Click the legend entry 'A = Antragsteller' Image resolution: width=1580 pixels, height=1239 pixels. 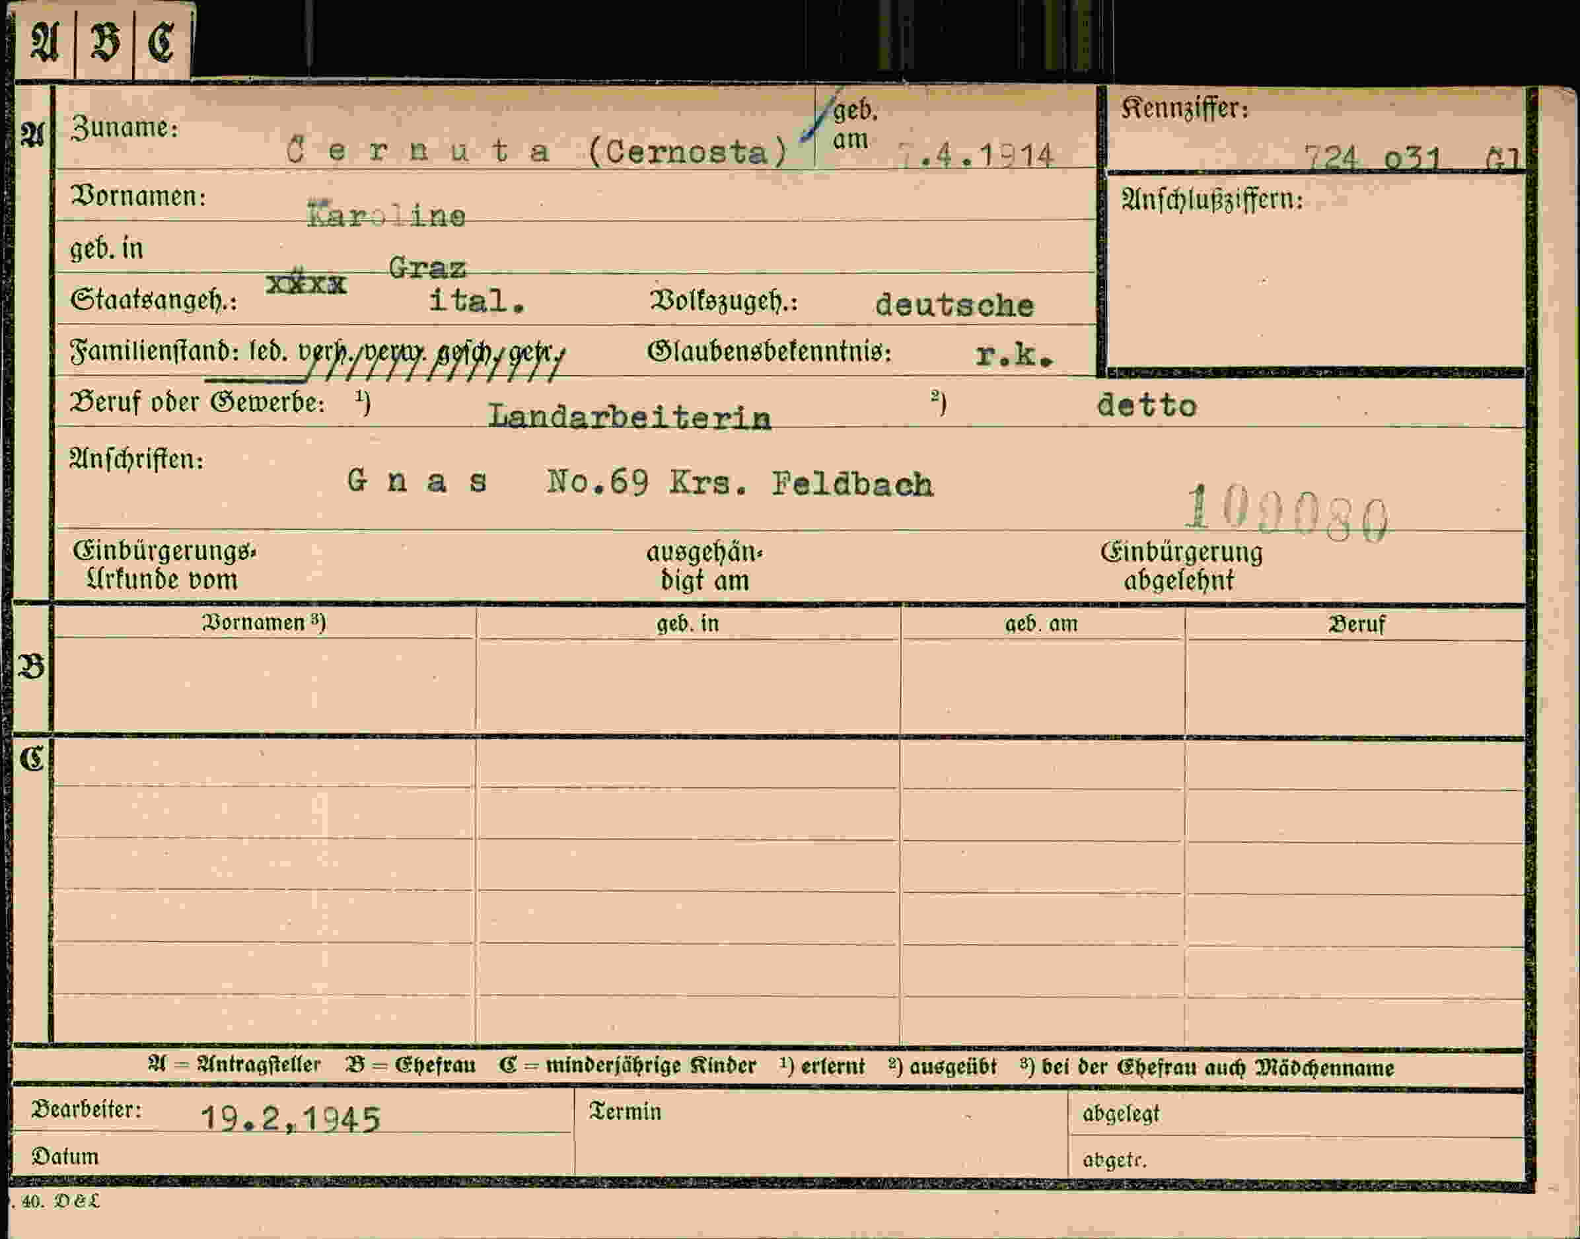[x=234, y=1065]
